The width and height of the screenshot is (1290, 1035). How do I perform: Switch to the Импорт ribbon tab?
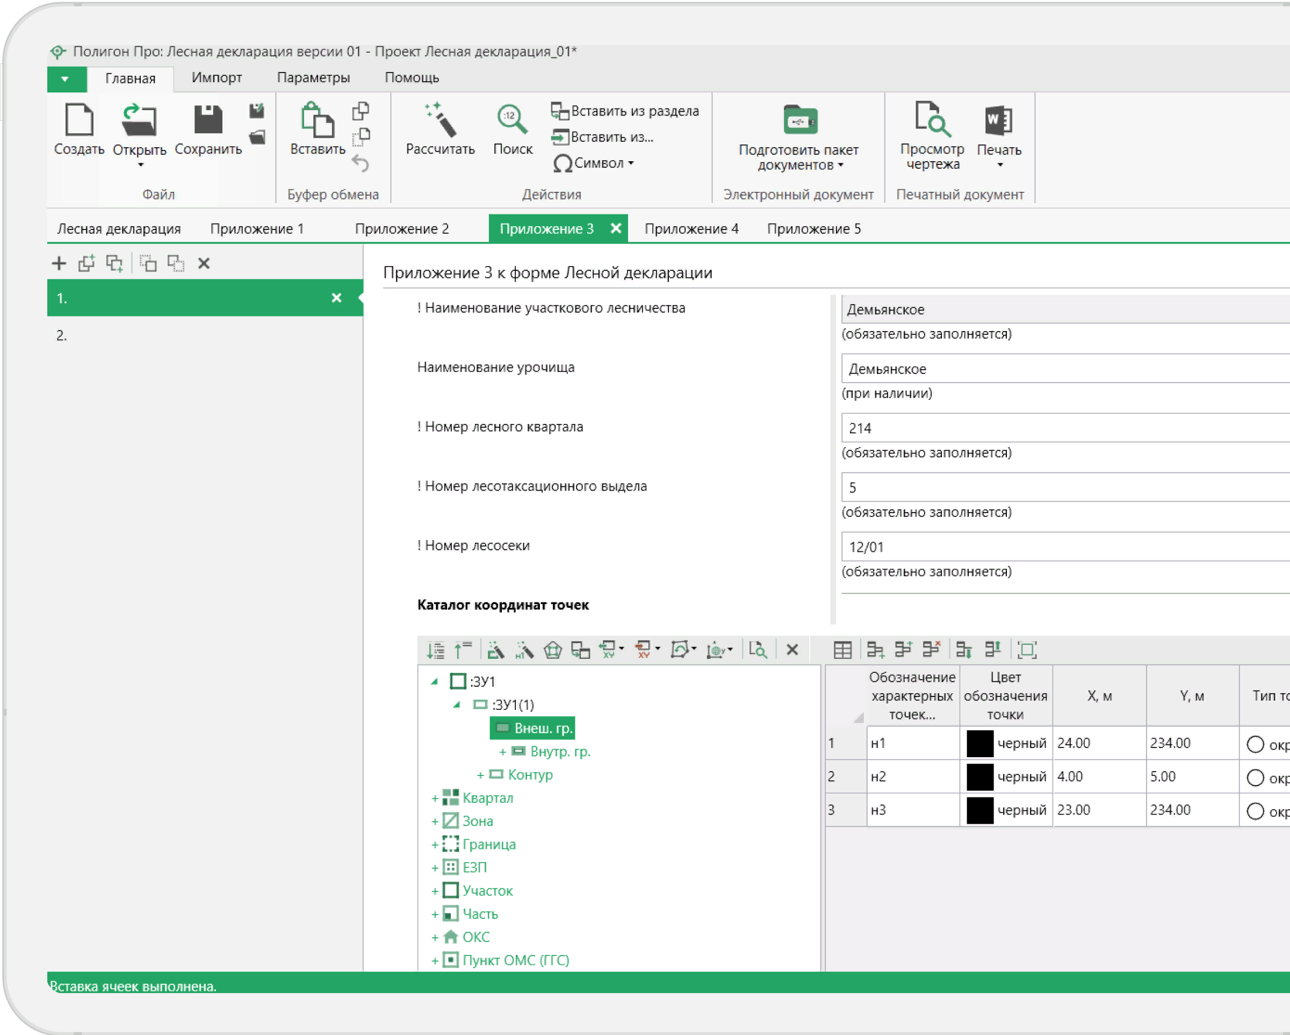[x=217, y=78]
